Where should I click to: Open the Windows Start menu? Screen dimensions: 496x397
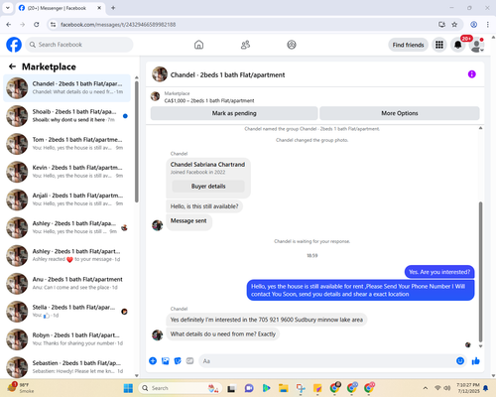[128, 388]
